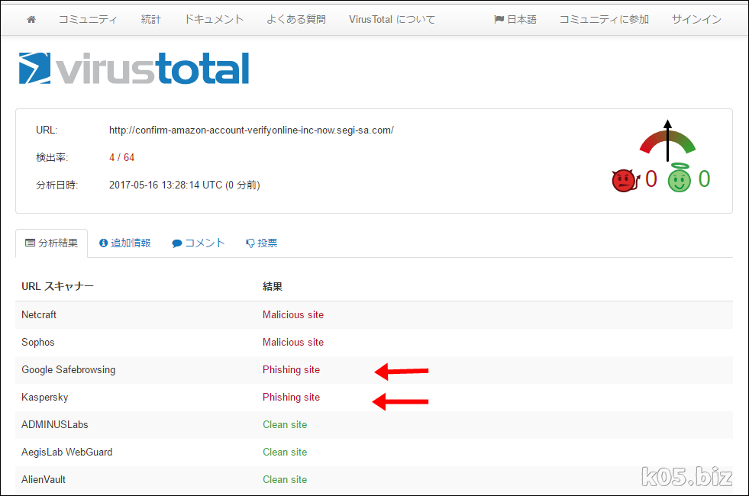749x496 pixels.
Task: Click Netcraft's Malicious site result
Action: click(293, 315)
